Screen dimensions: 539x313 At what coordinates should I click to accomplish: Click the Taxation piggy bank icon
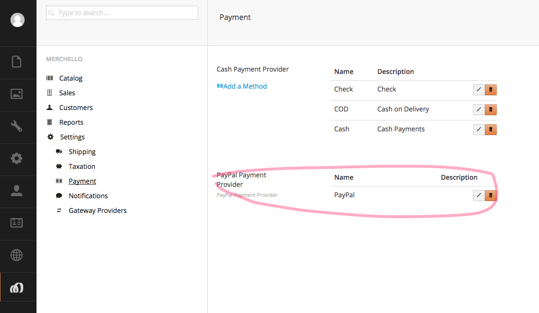point(59,166)
